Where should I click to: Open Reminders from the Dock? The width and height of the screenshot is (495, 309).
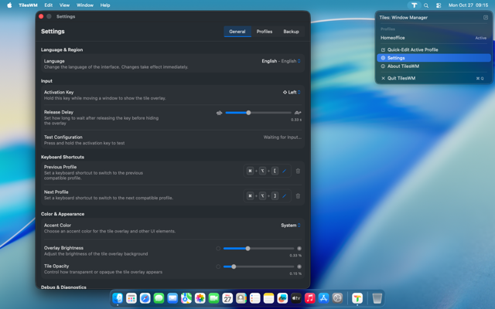pos(255,298)
